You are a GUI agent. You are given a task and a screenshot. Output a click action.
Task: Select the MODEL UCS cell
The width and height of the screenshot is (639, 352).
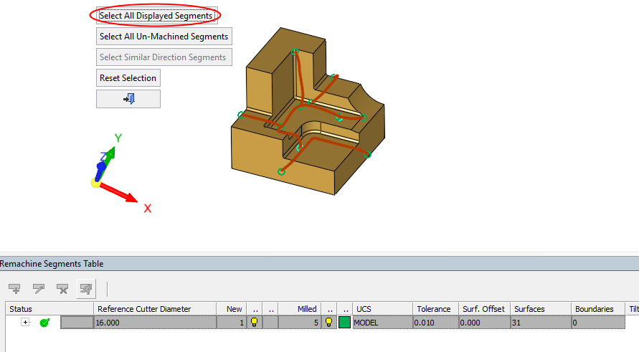point(382,323)
